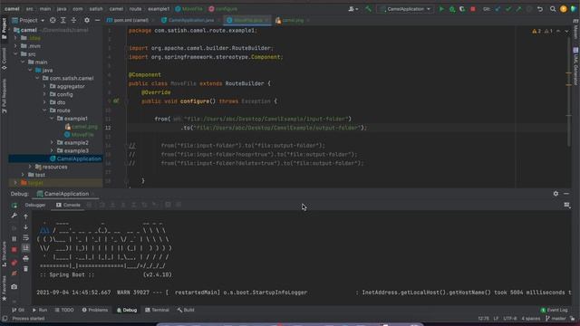This screenshot has width=580, height=326.
Task: Update project from Git with the blue arrow
Action: (x=498, y=9)
